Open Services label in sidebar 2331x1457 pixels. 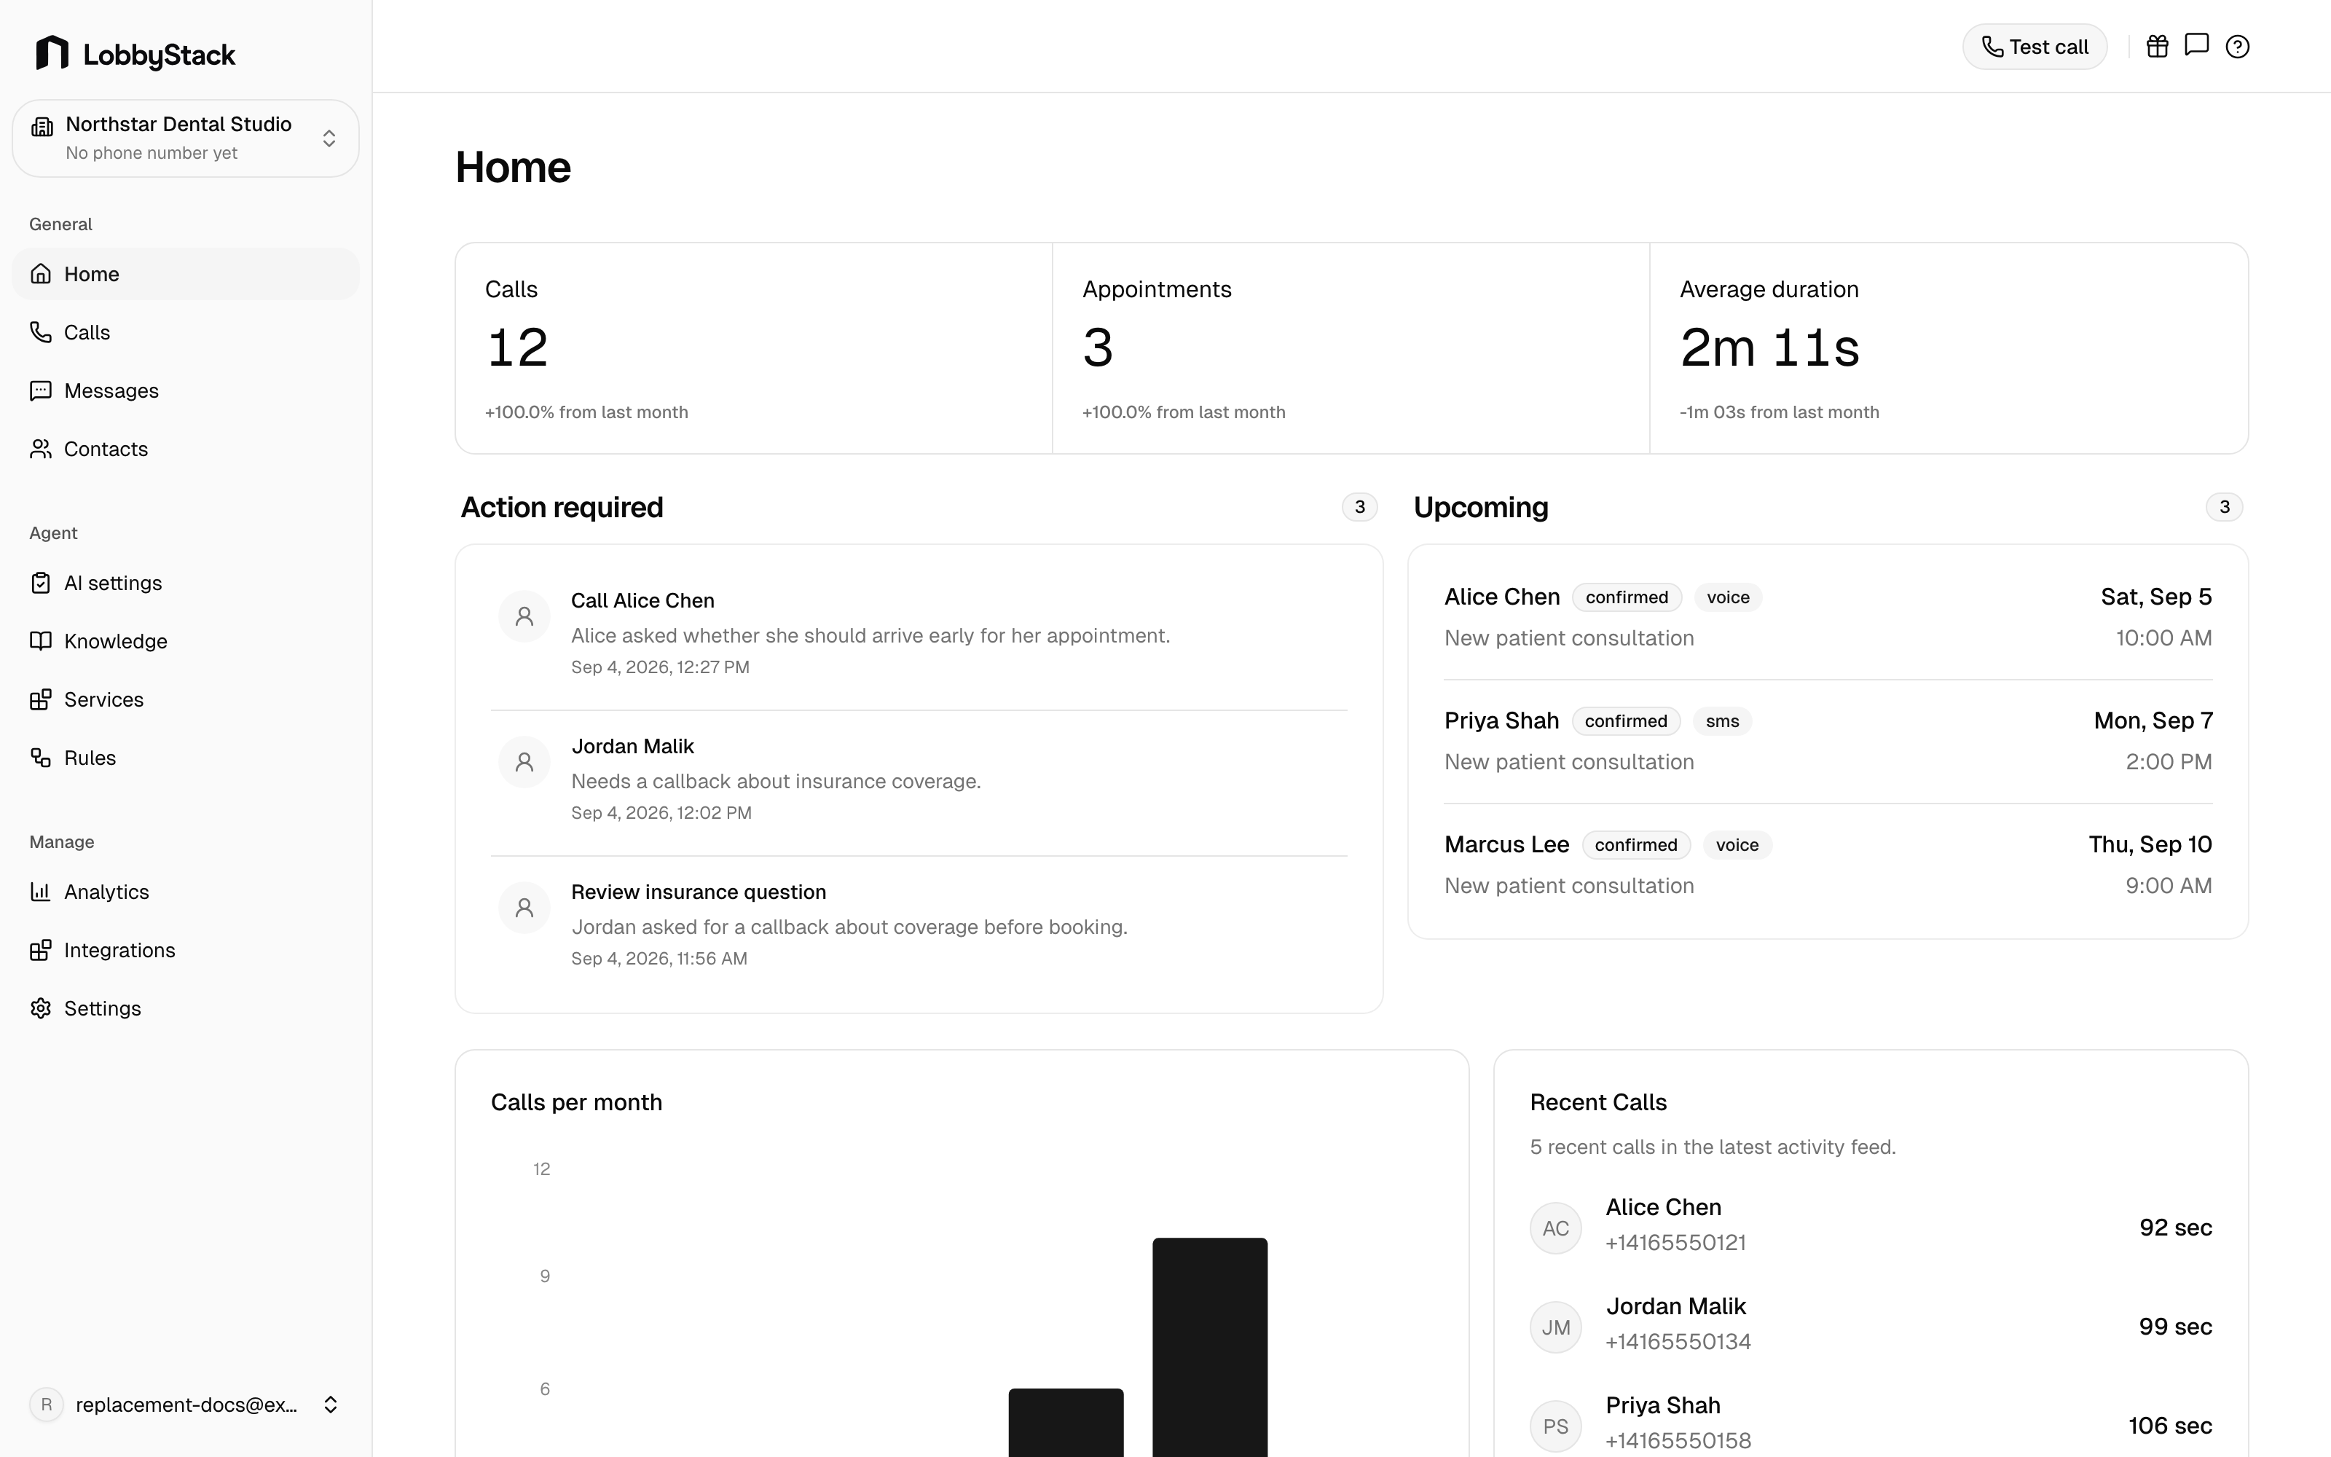pos(104,699)
